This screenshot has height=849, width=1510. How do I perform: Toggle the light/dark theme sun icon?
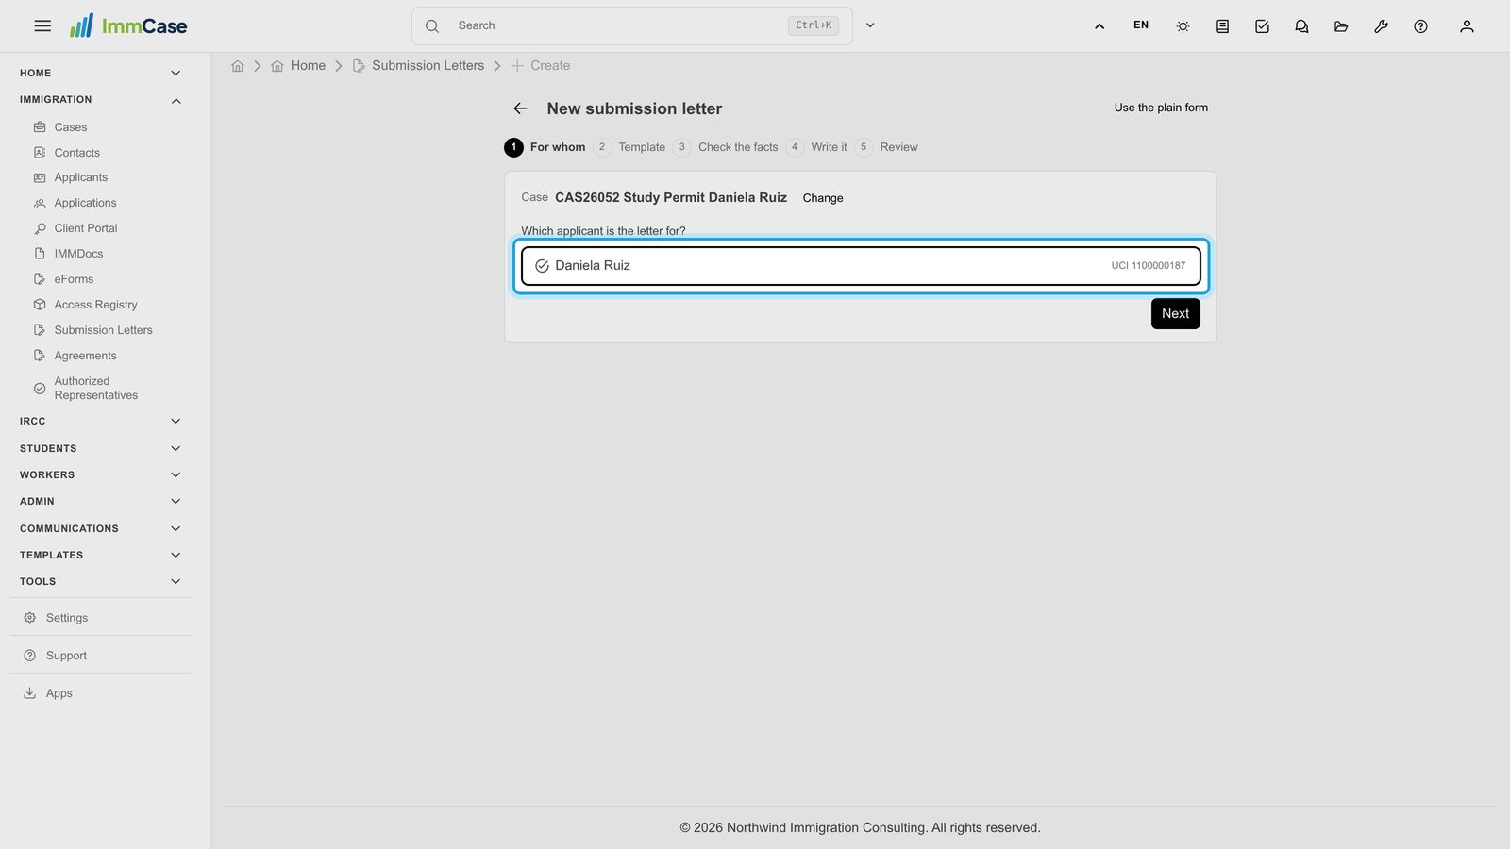click(1183, 26)
